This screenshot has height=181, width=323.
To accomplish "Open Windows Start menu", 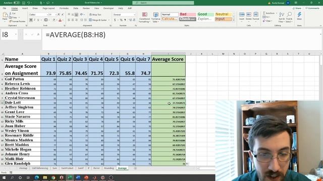I will pos(4,177).
